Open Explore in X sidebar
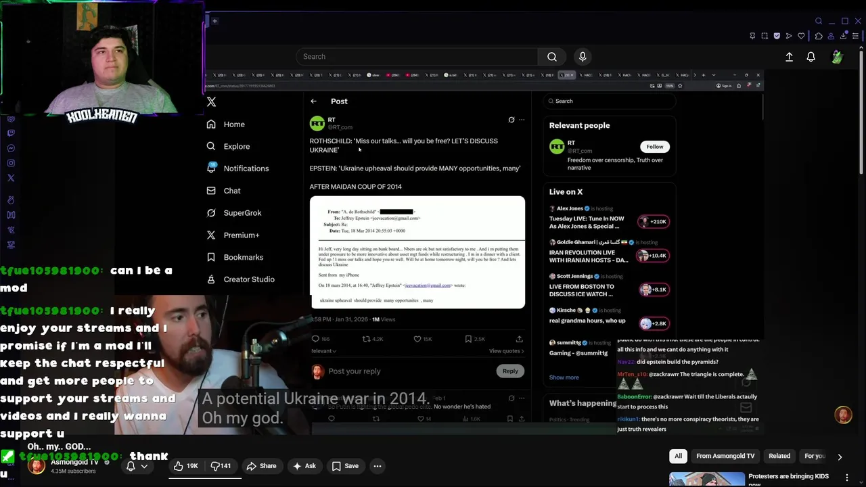Viewport: 866px width, 487px height. click(x=228, y=147)
